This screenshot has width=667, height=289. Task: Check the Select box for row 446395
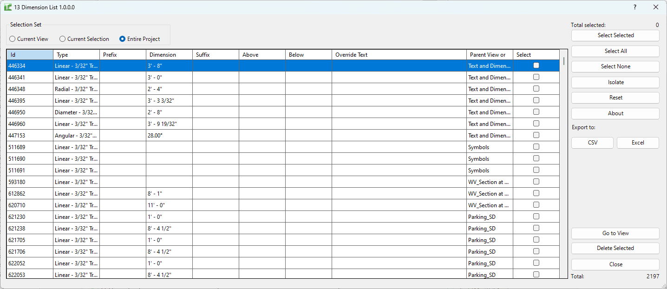click(x=536, y=100)
